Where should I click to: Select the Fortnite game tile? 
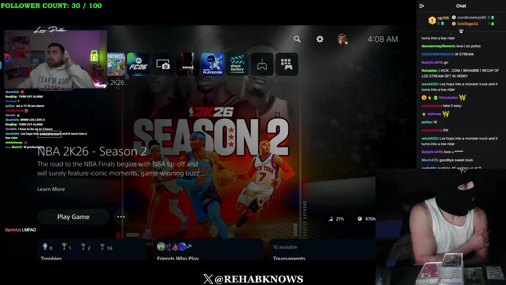[116, 64]
